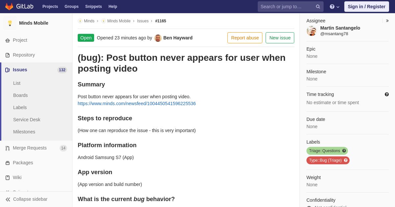Click the #1165 breadcrumb
This screenshot has height=207, width=395.
(161, 21)
